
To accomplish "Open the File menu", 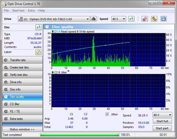I will [x=6, y=10].
